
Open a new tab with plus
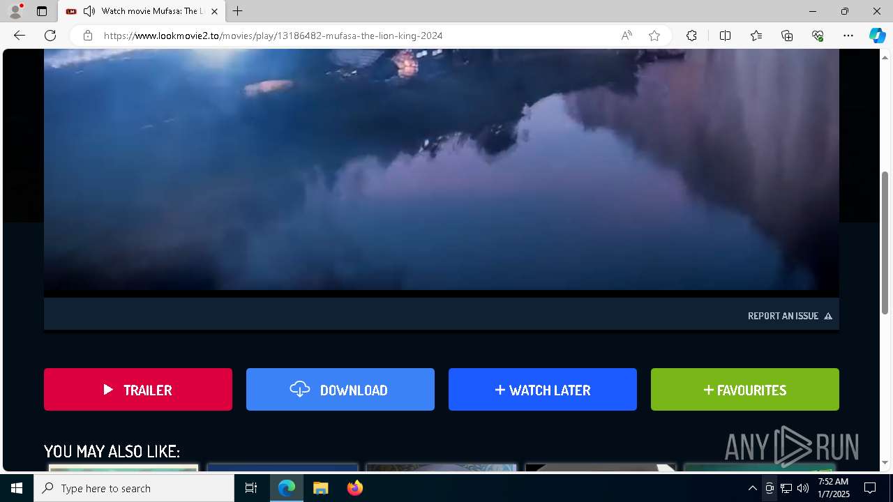(x=238, y=11)
